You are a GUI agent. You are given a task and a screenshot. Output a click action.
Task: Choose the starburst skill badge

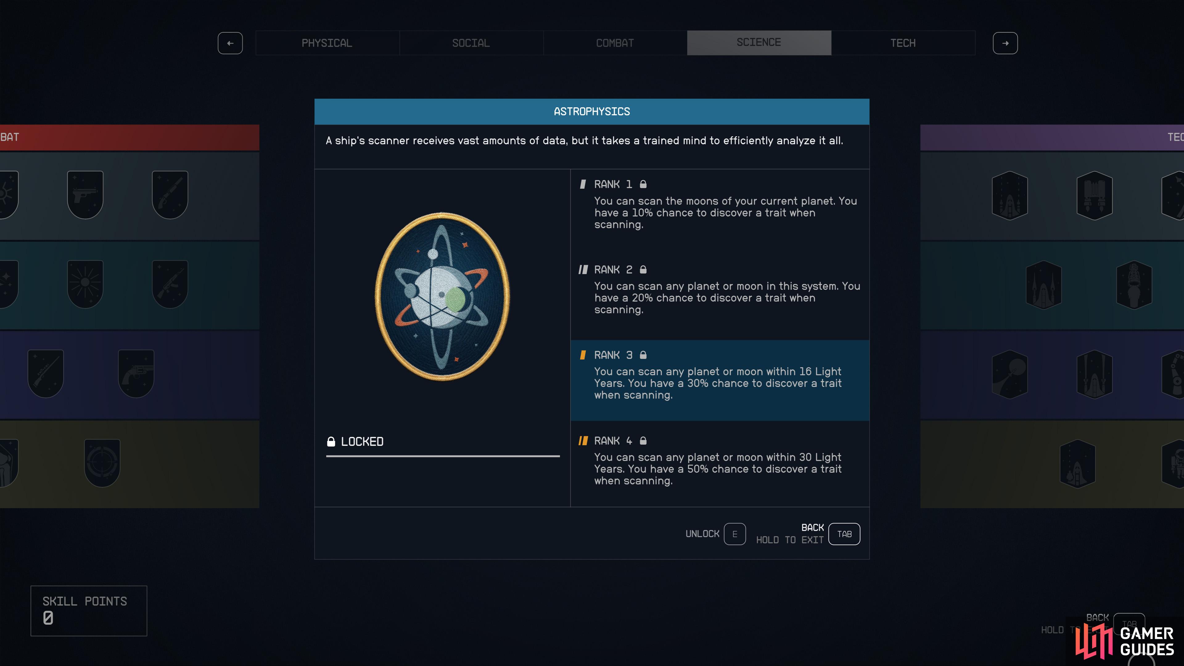85,284
